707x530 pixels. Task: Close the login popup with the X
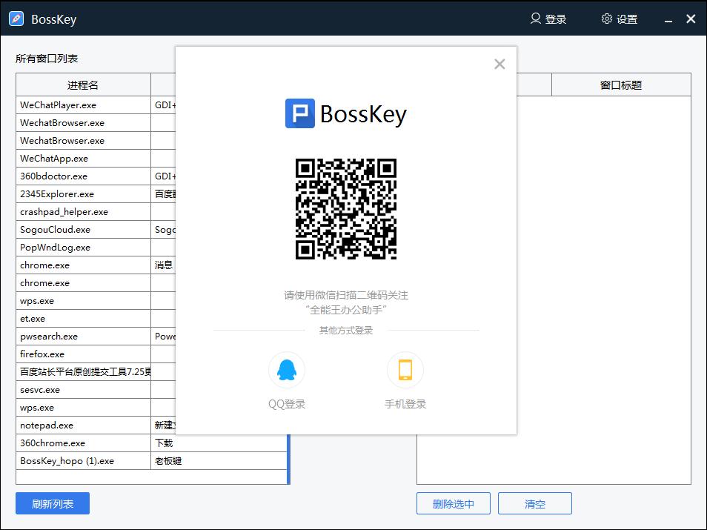coord(499,64)
